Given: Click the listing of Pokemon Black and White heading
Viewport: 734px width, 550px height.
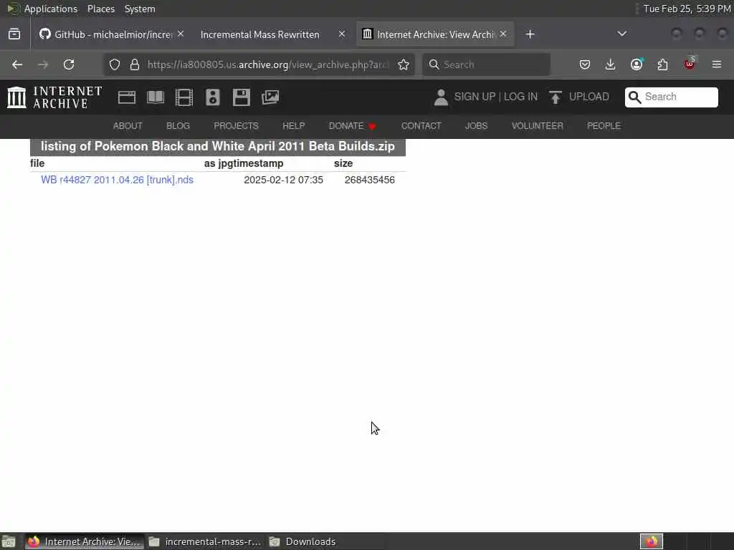Looking at the screenshot, I should tap(218, 146).
